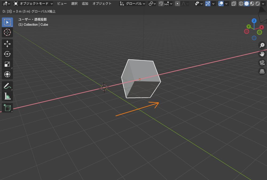Click the red X axis gizmo ball
The height and width of the screenshot is (180, 267).
pyautogui.click(x=262, y=27)
